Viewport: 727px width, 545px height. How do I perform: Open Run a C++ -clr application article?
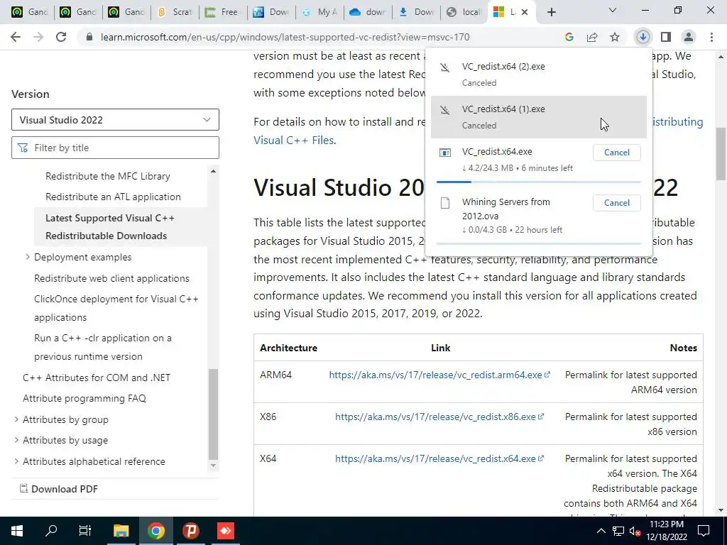[x=102, y=347]
